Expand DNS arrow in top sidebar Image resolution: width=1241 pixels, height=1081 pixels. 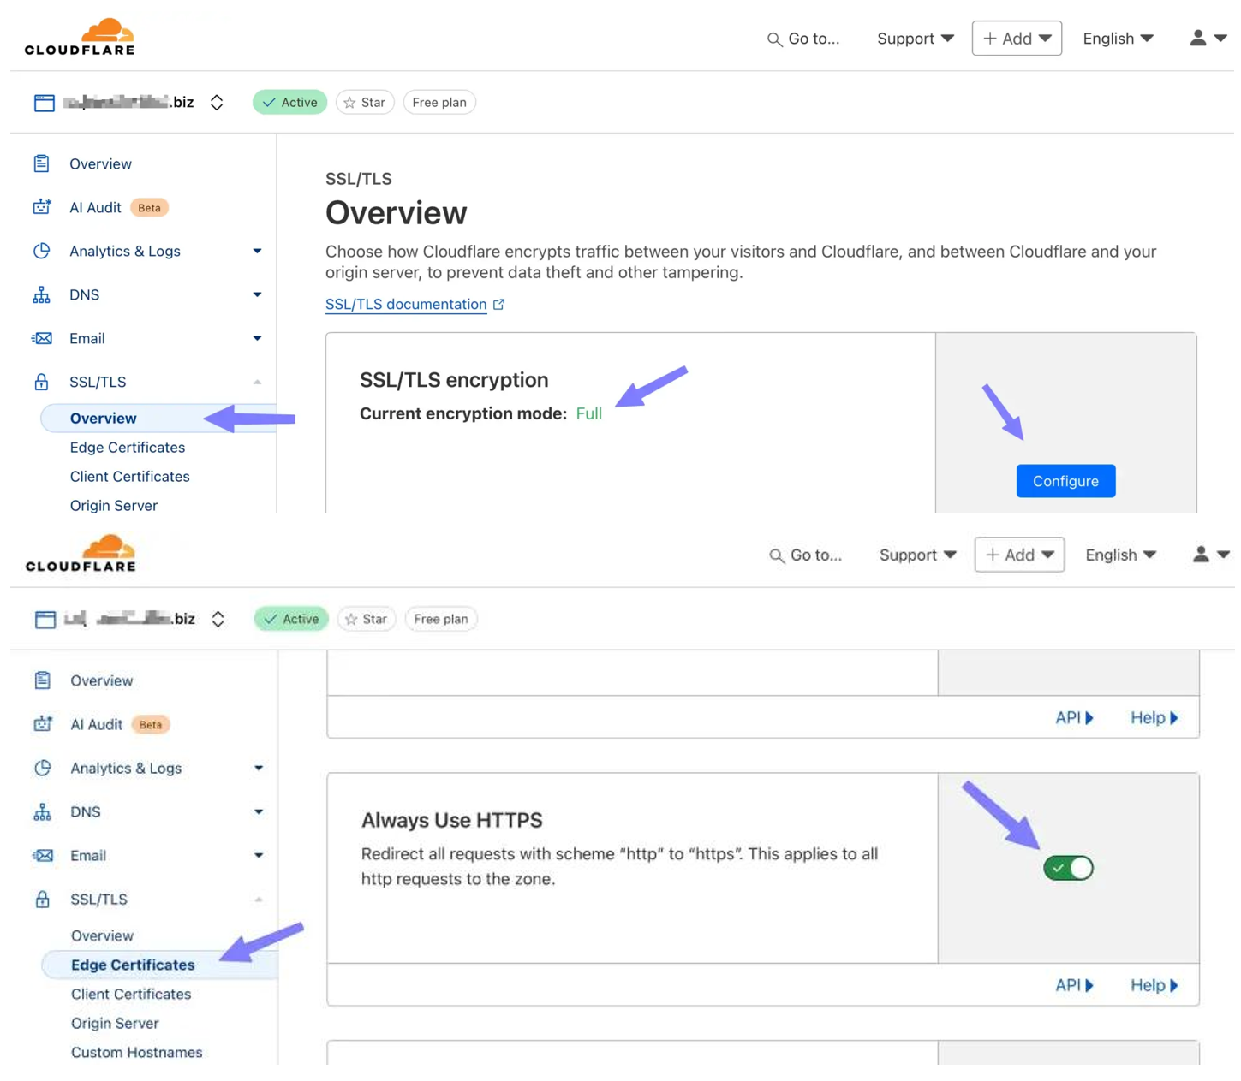click(x=257, y=294)
